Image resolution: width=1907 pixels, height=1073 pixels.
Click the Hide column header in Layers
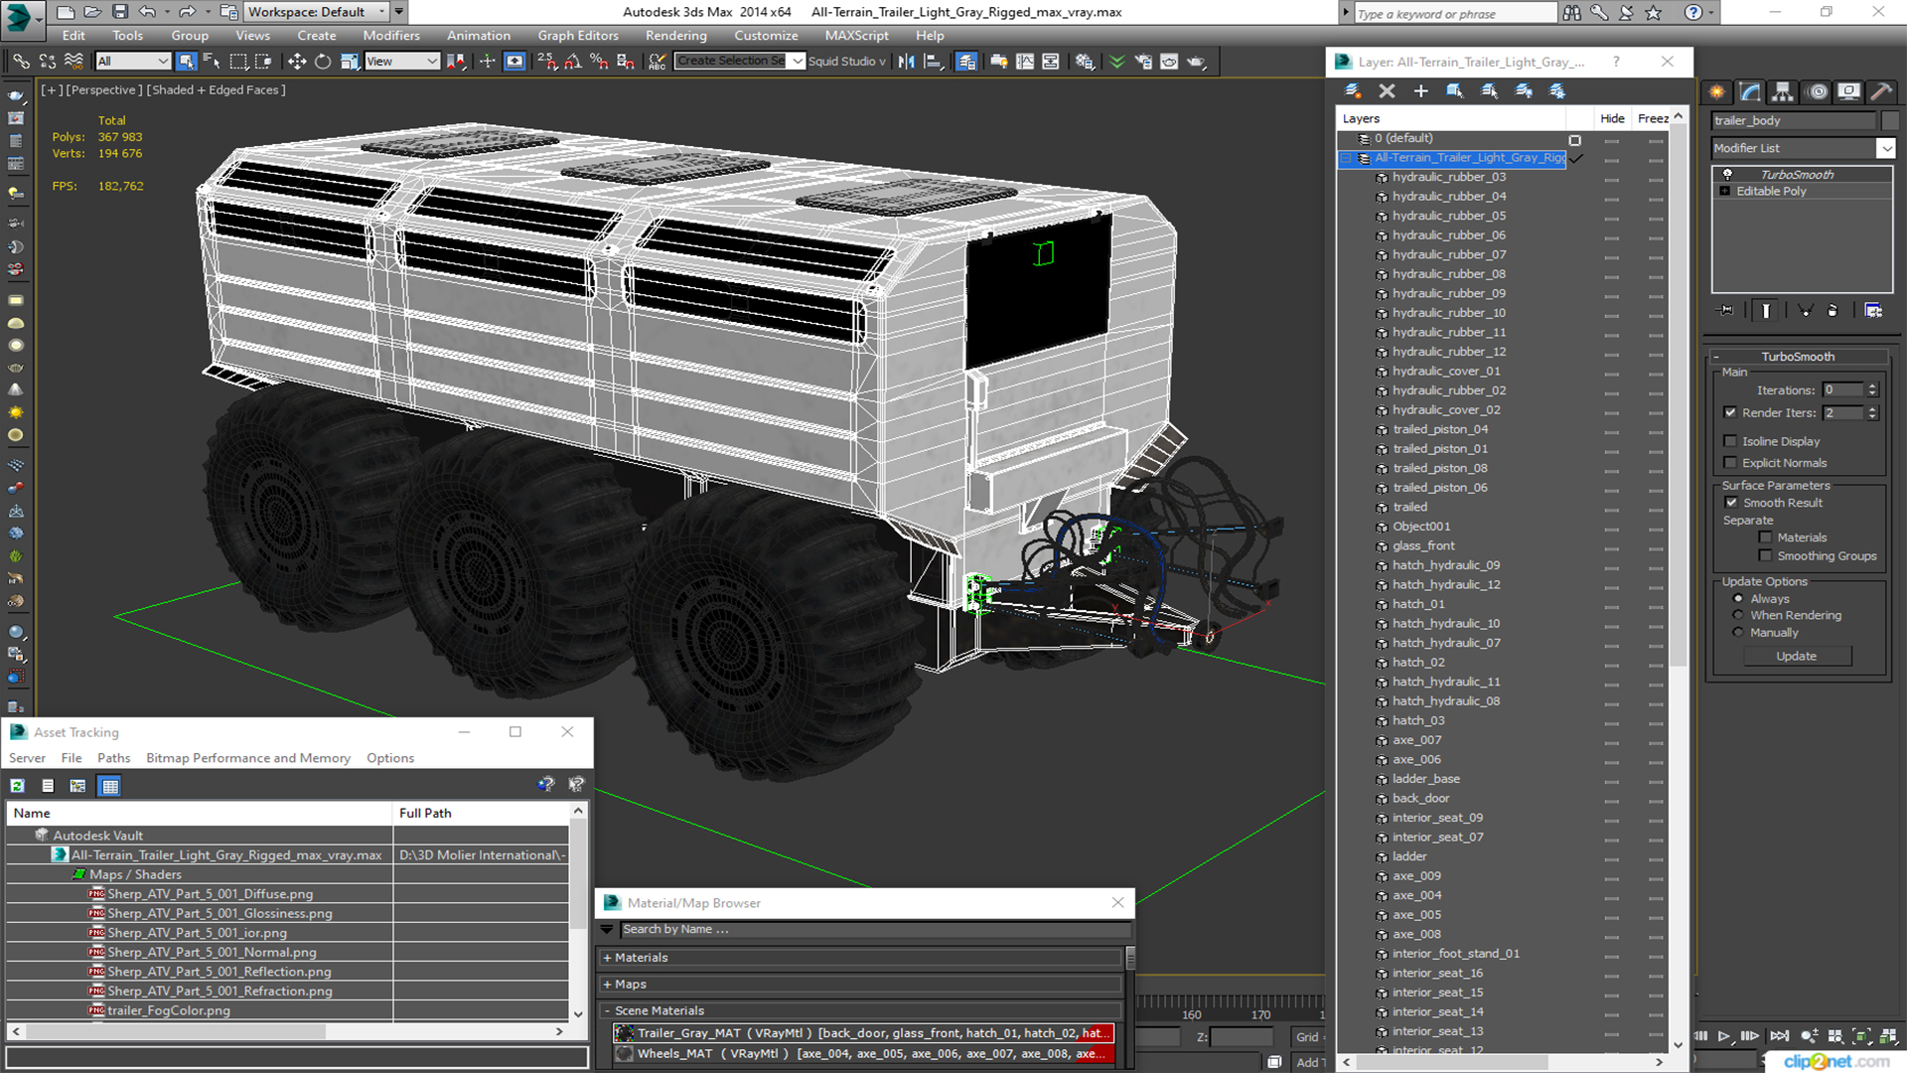point(1612,118)
